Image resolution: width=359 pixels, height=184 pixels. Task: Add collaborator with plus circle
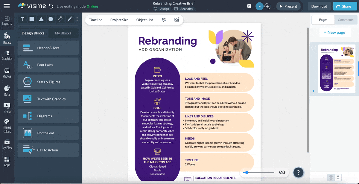point(268,6)
